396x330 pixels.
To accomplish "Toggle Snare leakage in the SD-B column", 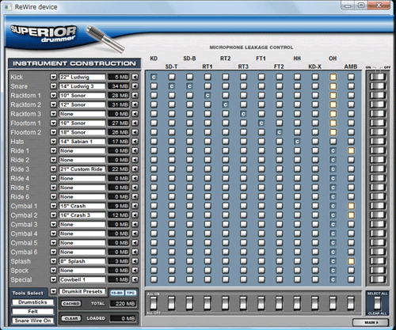I will point(189,86).
